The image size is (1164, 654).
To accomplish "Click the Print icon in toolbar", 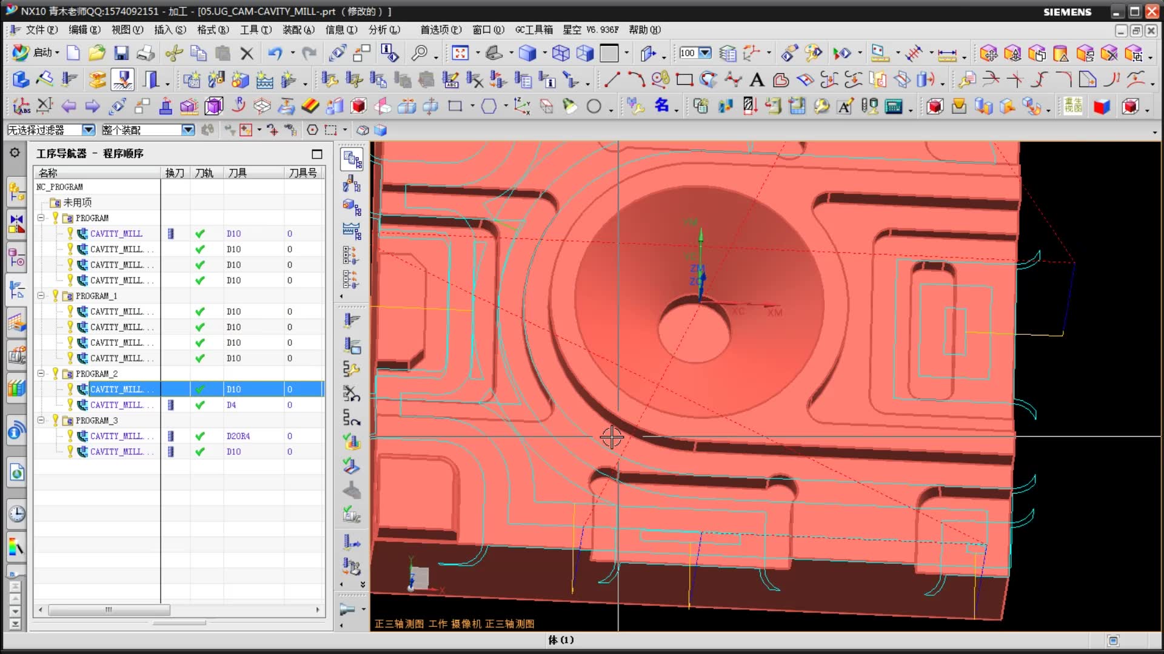I will pyautogui.click(x=145, y=53).
